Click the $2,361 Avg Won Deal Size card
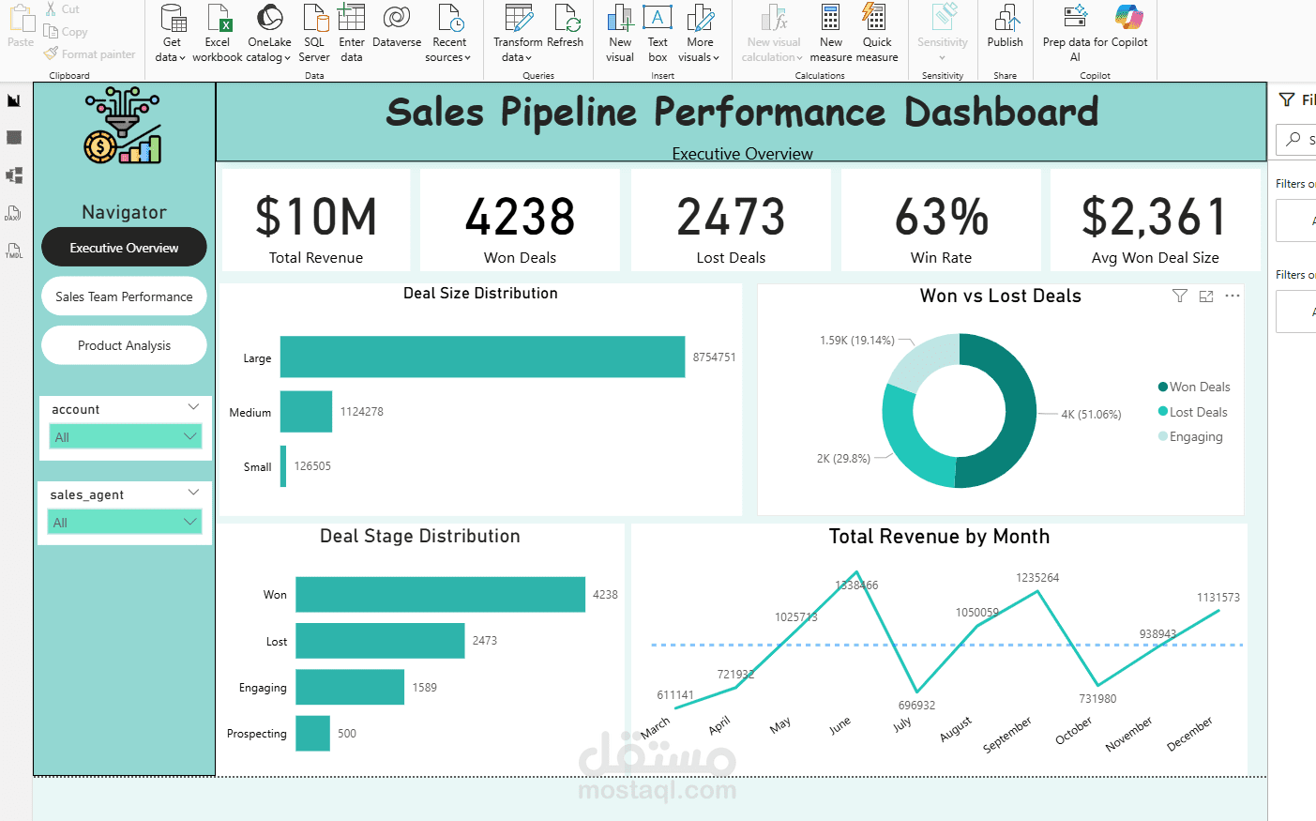 1155,221
